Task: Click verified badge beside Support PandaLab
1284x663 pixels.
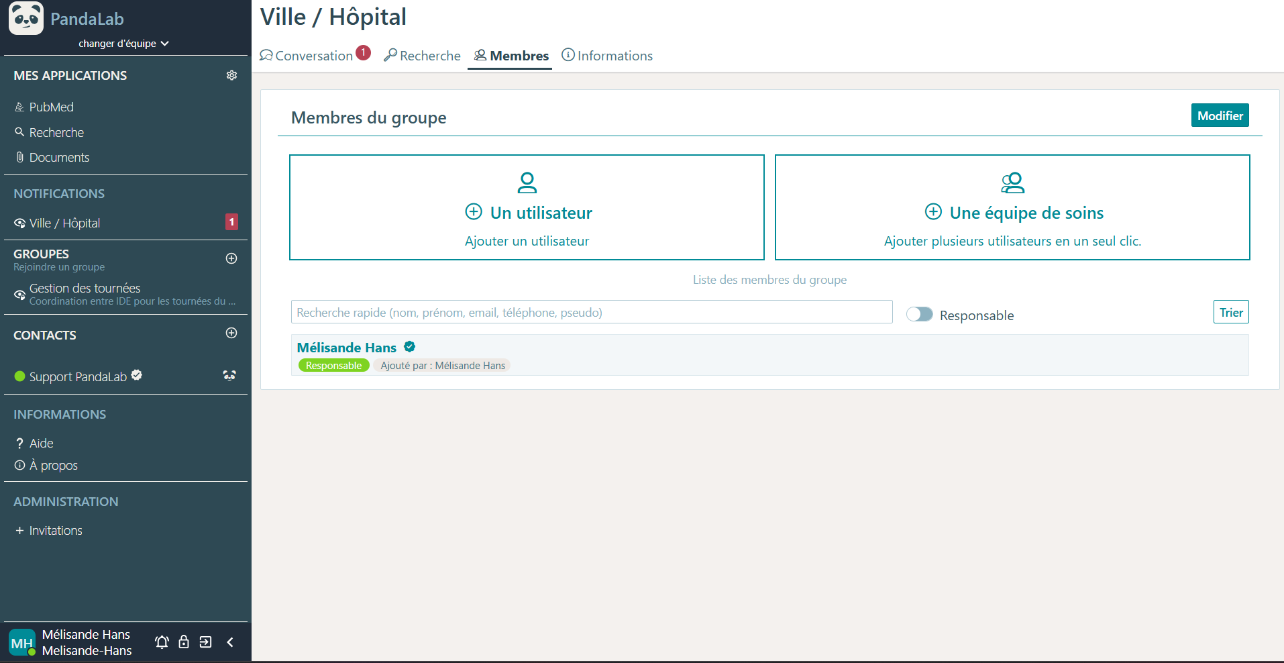Action: pos(137,375)
